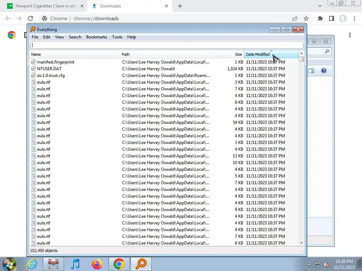This screenshot has width=362, height=271.
Task: Click the air.1.0.trust.cfg file name
Action: coord(51,76)
